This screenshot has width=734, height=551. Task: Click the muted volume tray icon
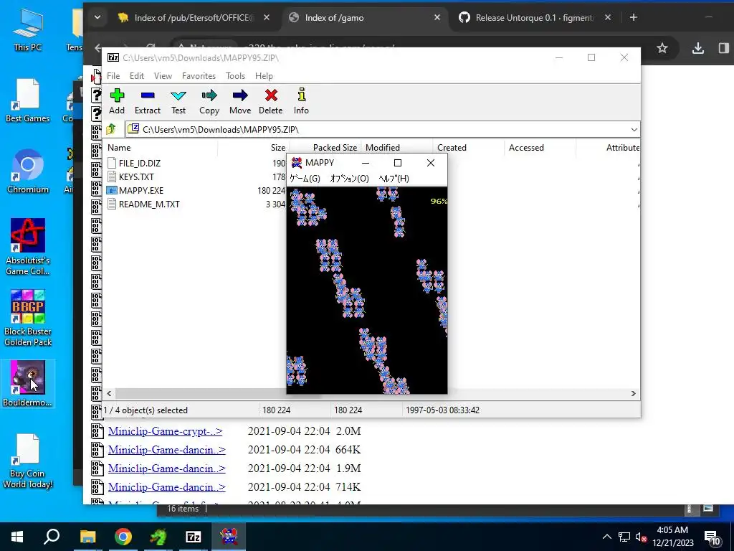click(641, 537)
